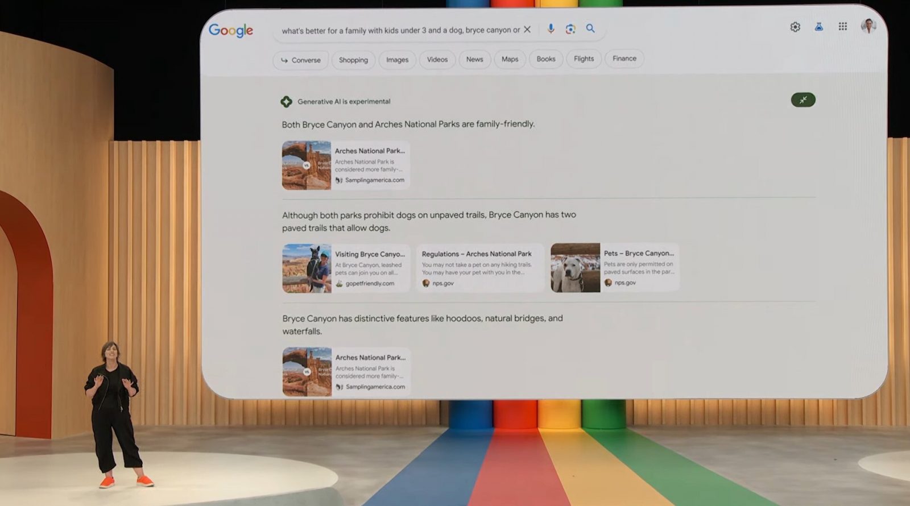Open Regulations – Arches National Park card
Viewport: 910px width, 506px height.
479,268
